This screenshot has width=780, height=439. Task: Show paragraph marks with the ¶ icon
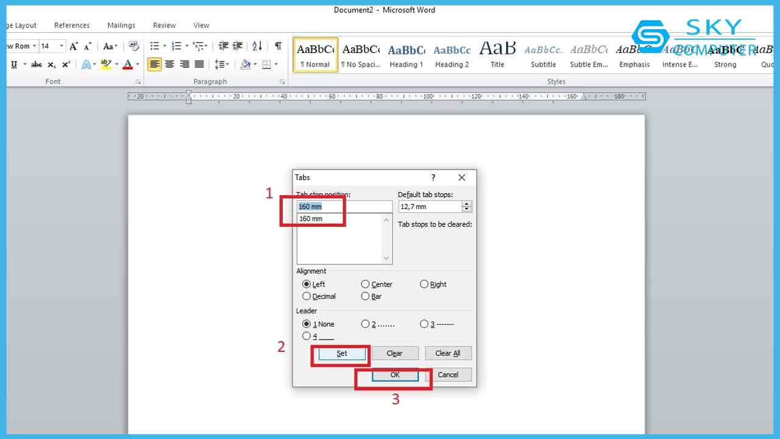[278, 46]
